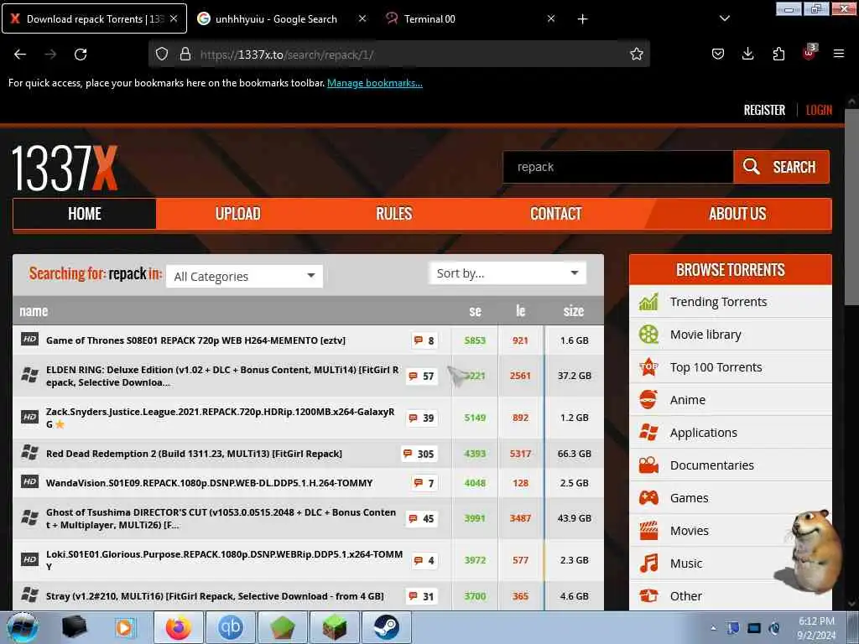Click the 'size' column header
Viewport: 859px width, 644px height.
pyautogui.click(x=574, y=311)
